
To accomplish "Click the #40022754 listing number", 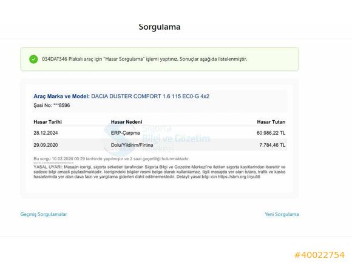I will (x=319, y=255).
